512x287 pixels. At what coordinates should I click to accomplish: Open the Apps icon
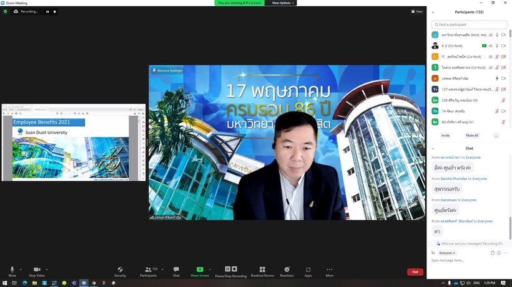[308, 270]
